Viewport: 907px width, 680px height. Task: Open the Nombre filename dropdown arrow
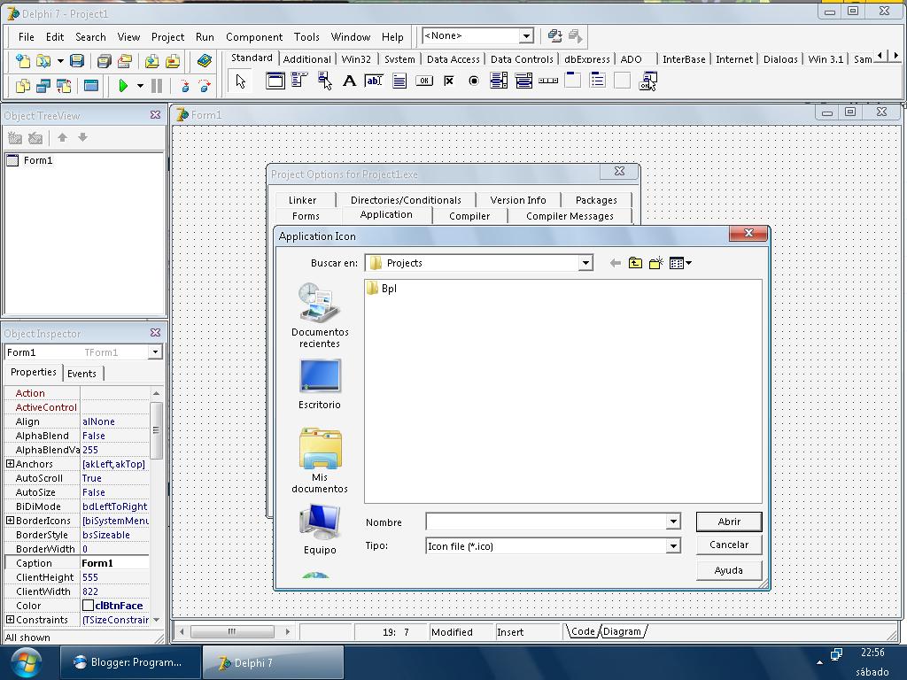(673, 522)
